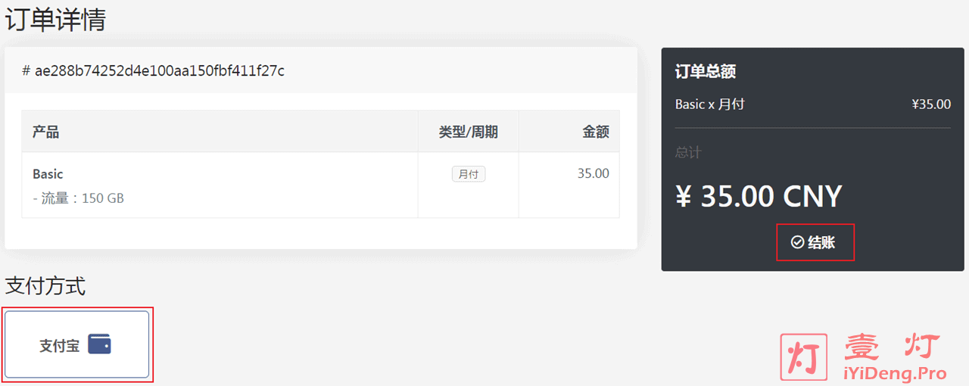
Task: Click the ¥35.00 summary price
Action: (x=931, y=104)
